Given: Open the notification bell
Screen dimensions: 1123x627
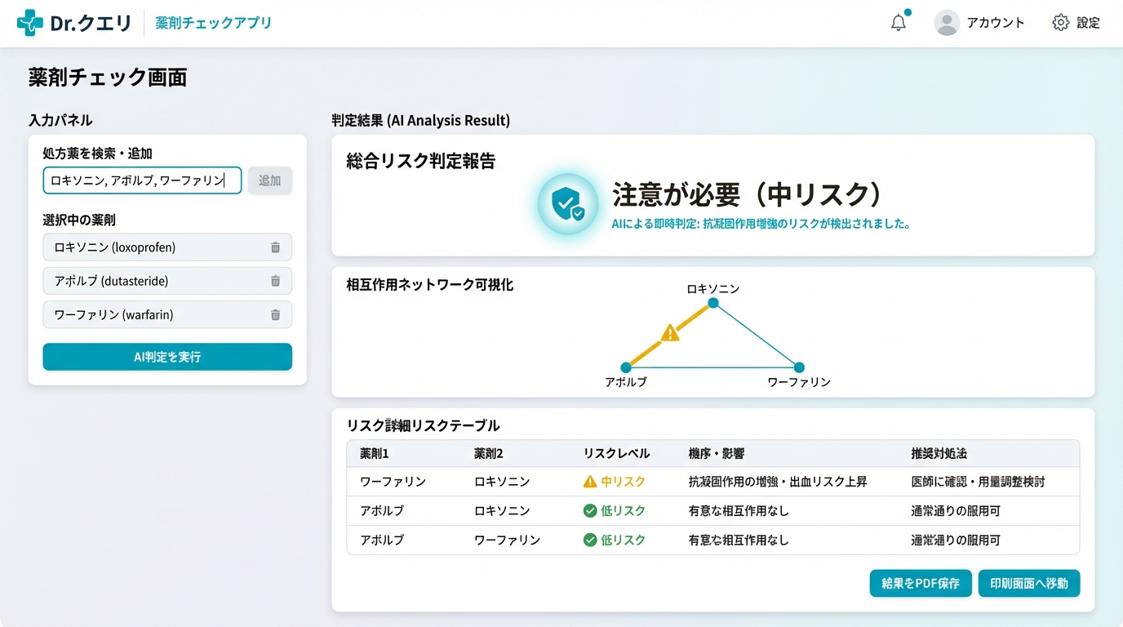Looking at the screenshot, I should [898, 22].
